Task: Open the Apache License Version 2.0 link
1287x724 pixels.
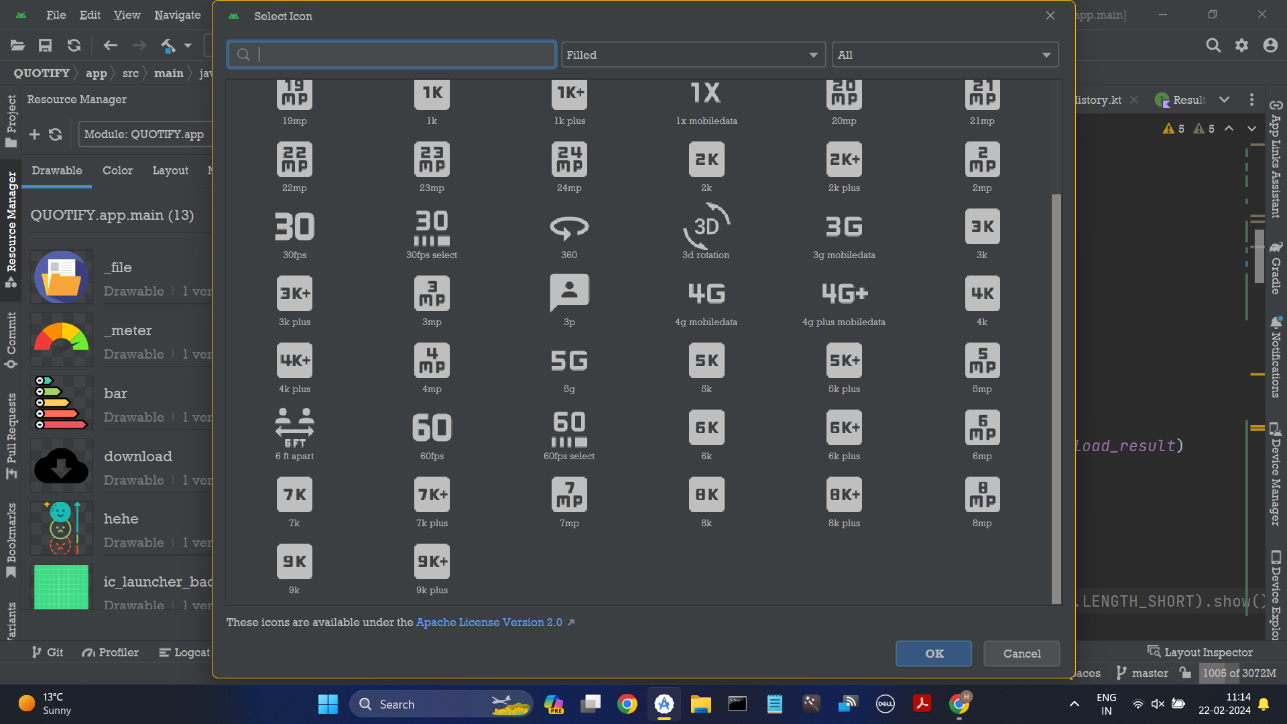Action: point(489,622)
